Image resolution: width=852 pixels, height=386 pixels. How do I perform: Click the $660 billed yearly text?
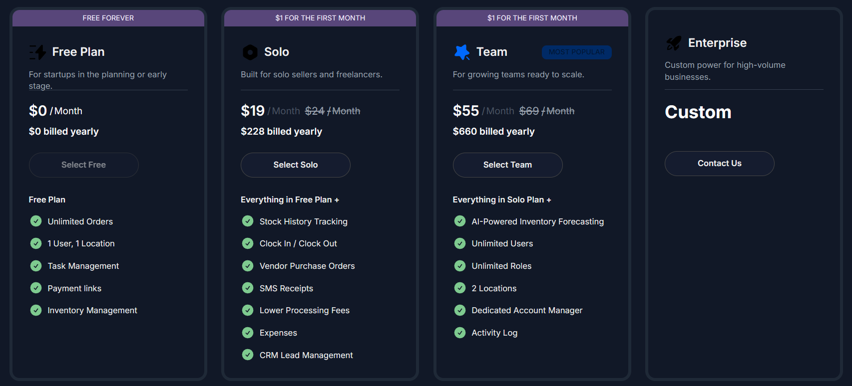pos(494,131)
